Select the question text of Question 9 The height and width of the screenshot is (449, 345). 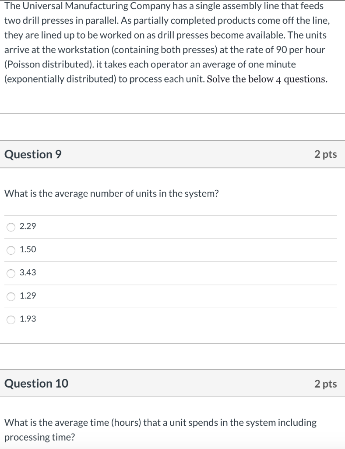click(x=112, y=193)
